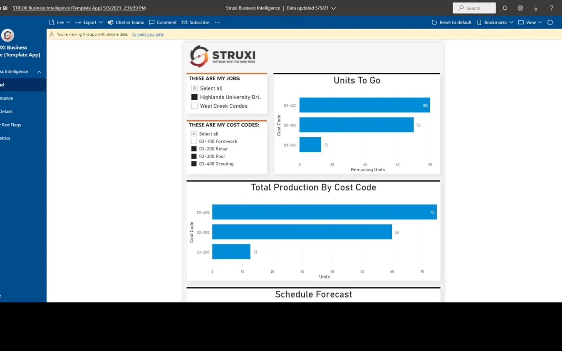
Task: Open the File dropdown menu
Action: (x=60, y=22)
